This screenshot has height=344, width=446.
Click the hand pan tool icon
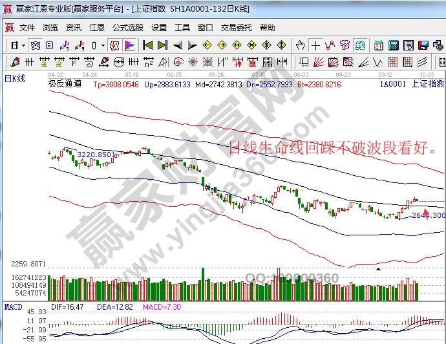pyautogui.click(x=300, y=45)
